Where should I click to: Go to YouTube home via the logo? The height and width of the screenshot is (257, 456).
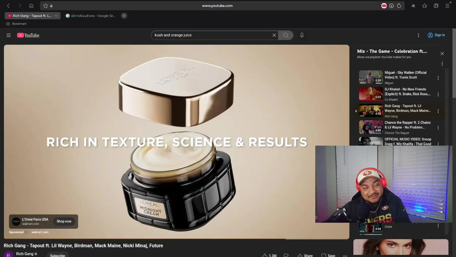click(x=28, y=35)
